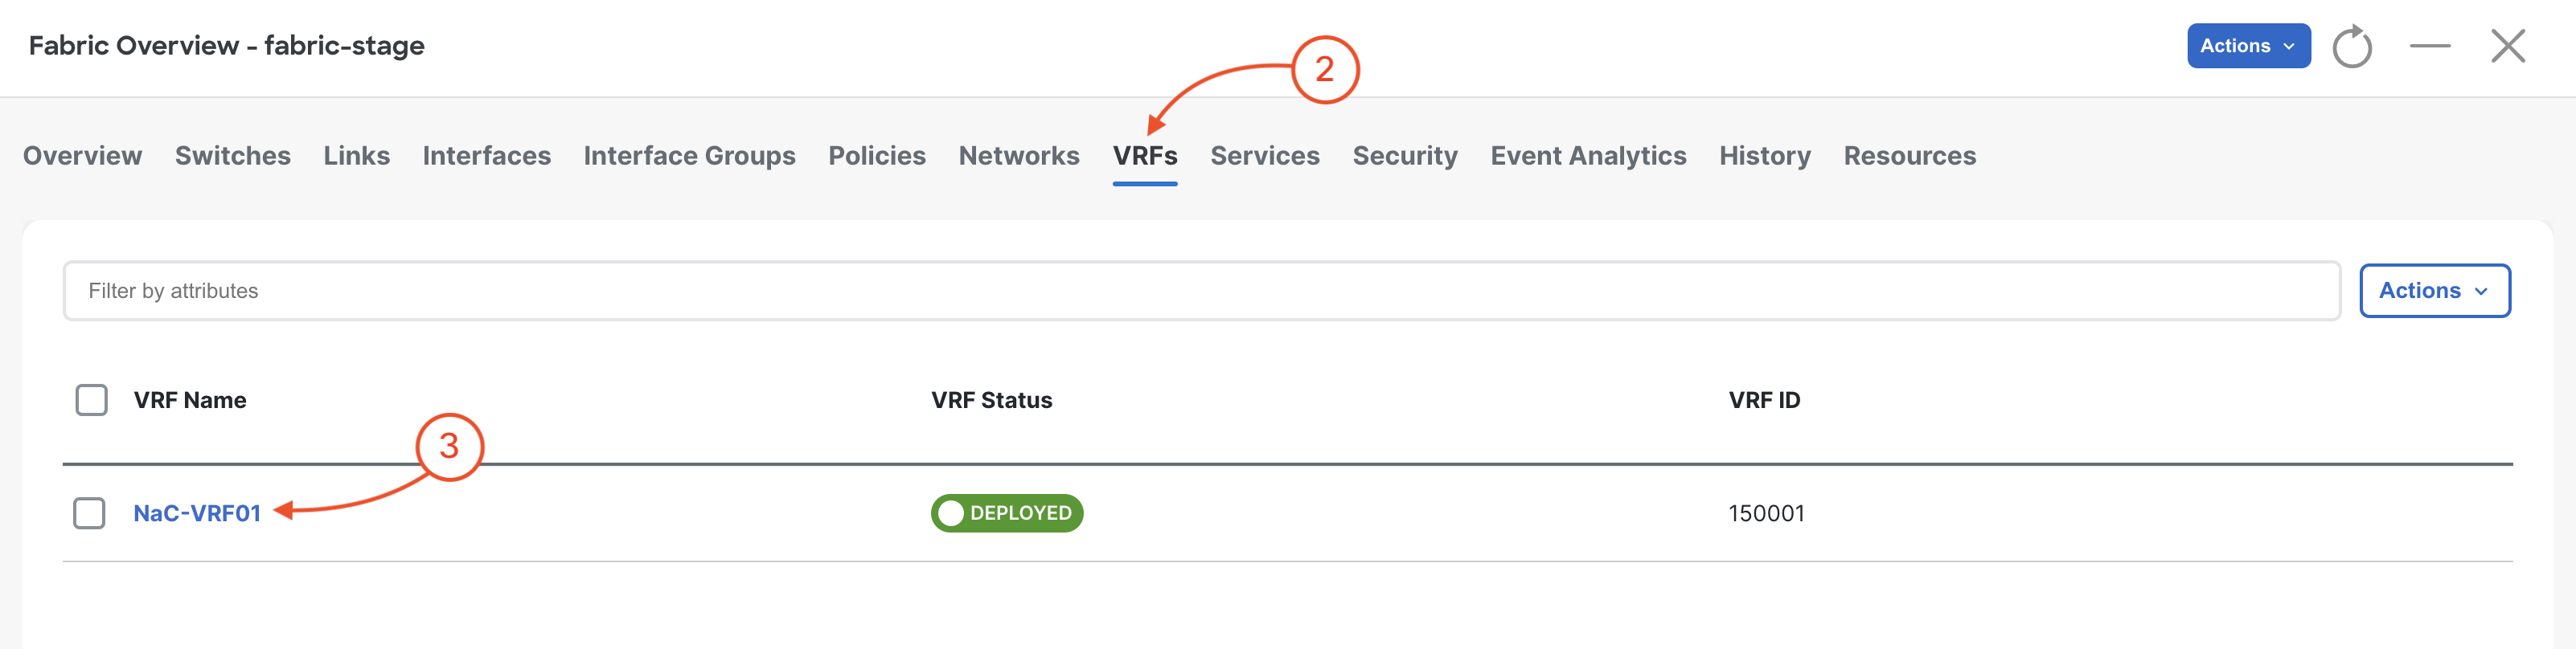Switch to the Policies tab
Image resolution: width=2576 pixels, height=649 pixels.
[x=877, y=156]
